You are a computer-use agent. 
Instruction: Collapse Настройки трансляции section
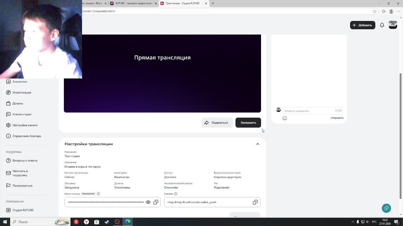pyautogui.click(x=258, y=144)
